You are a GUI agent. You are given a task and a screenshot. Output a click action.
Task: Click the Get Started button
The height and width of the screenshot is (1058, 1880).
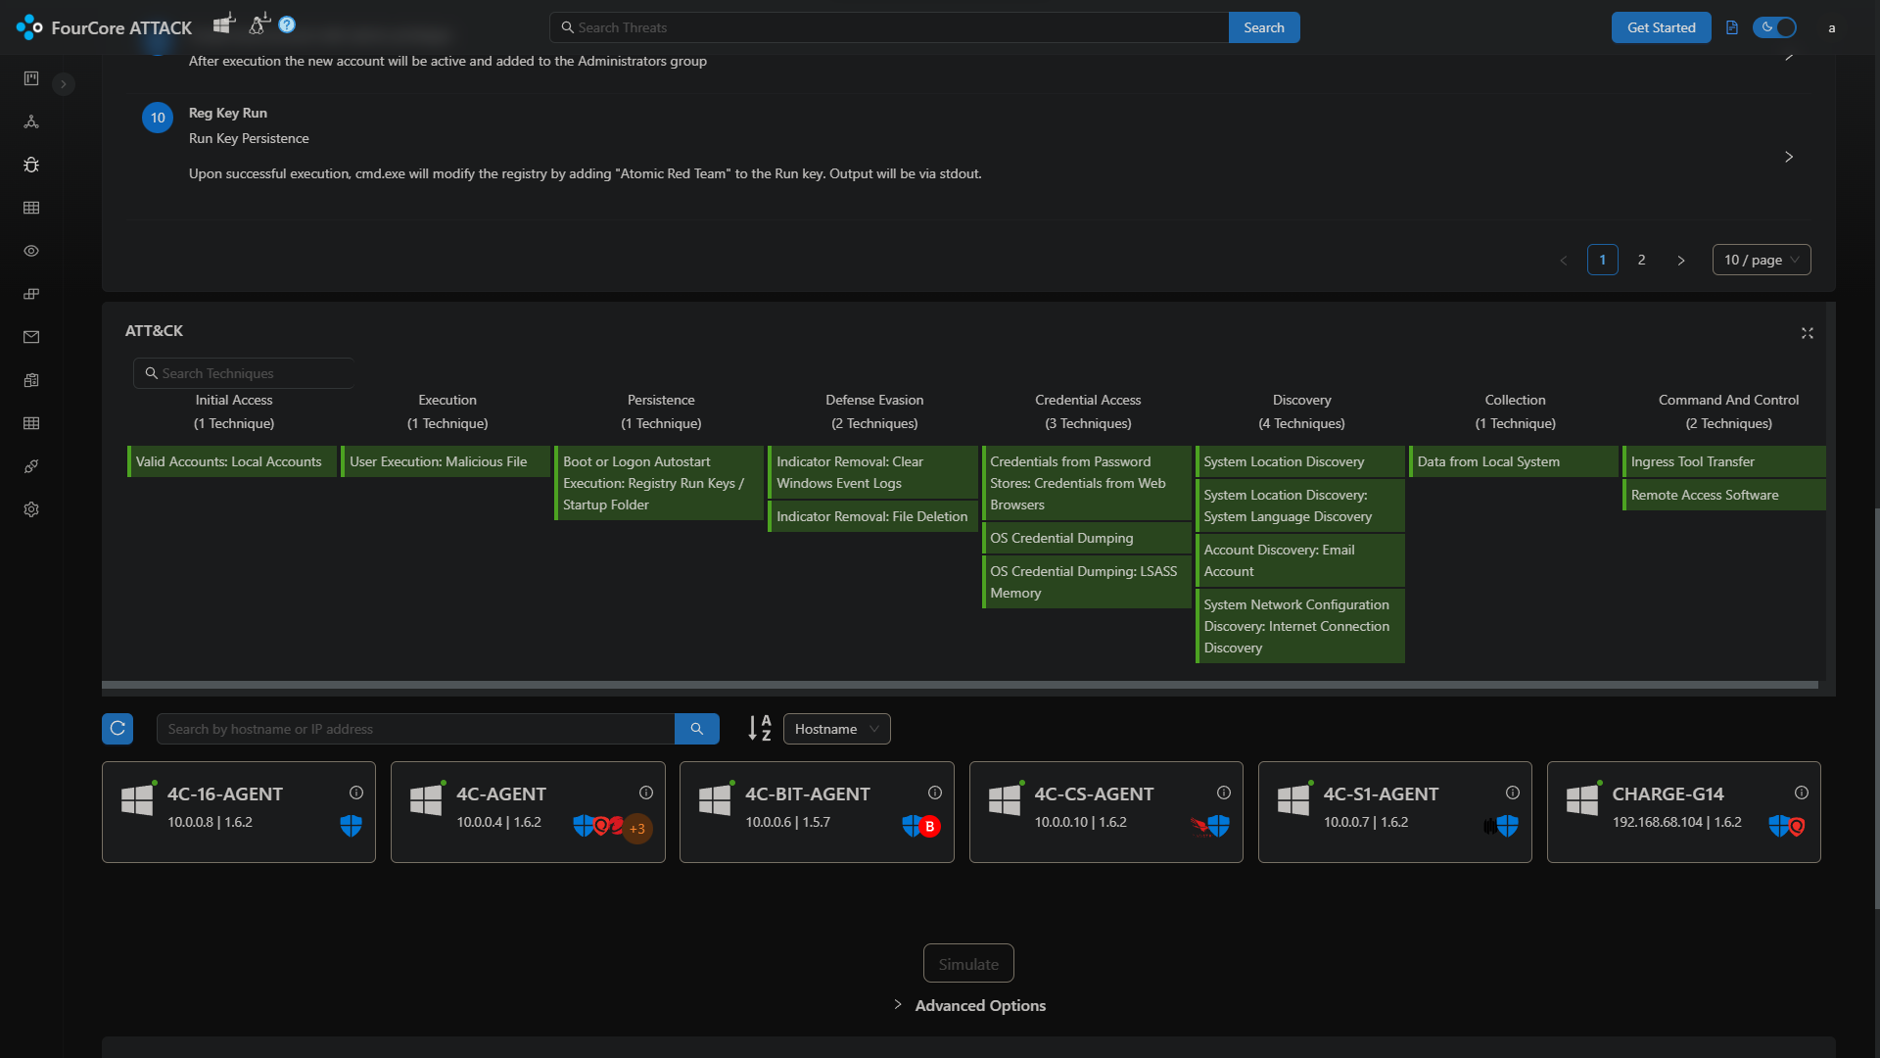(x=1662, y=27)
